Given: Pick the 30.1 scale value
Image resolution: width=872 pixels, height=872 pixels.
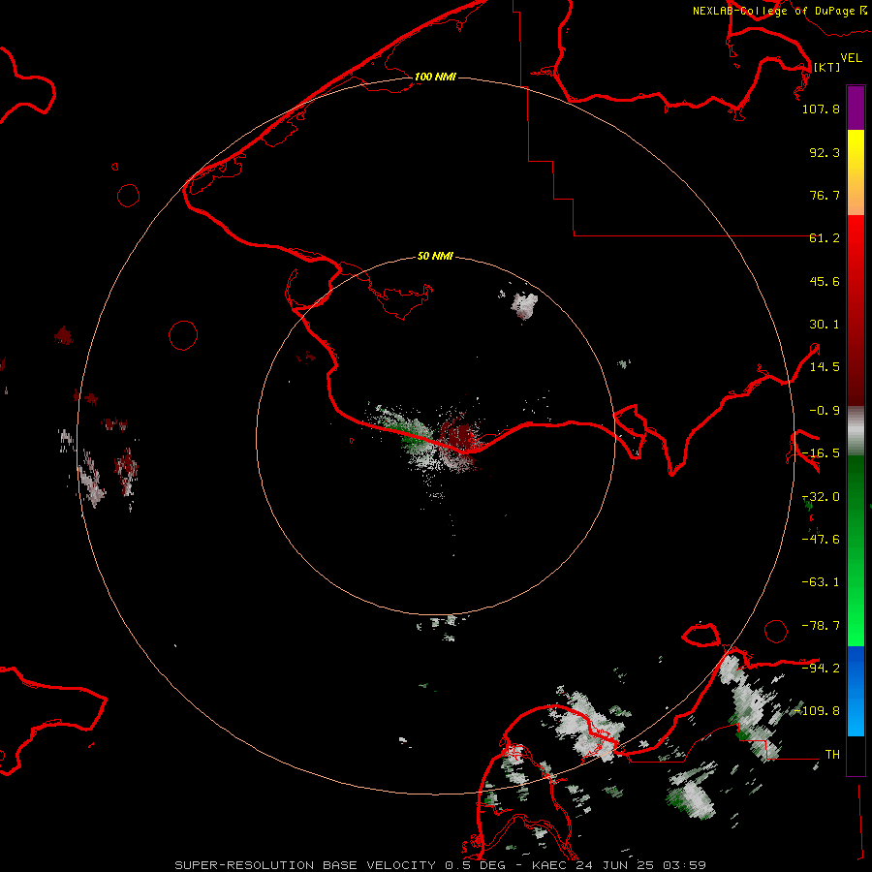Looking at the screenshot, I should pos(825,325).
